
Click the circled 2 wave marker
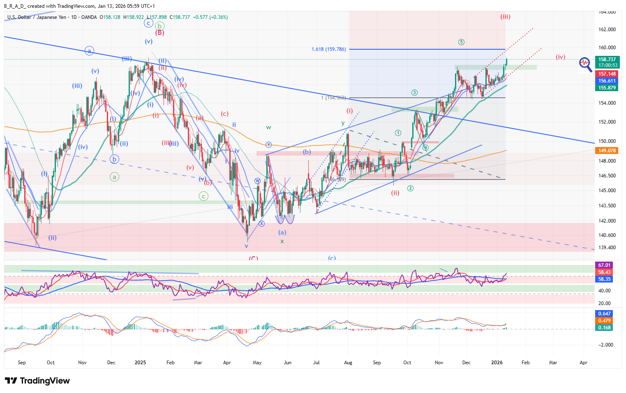coord(410,188)
